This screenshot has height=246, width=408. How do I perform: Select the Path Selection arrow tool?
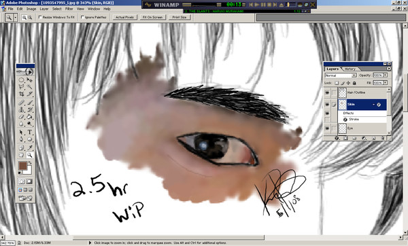[x=21, y=132]
